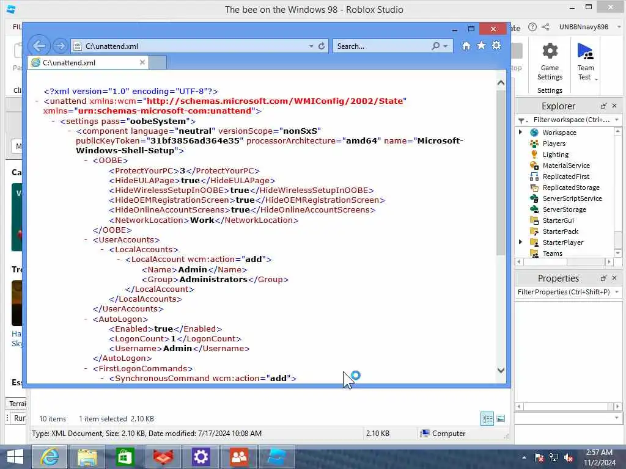The width and height of the screenshot is (626, 469).
Task: Select MaterialService in Explorer
Action: point(565,165)
